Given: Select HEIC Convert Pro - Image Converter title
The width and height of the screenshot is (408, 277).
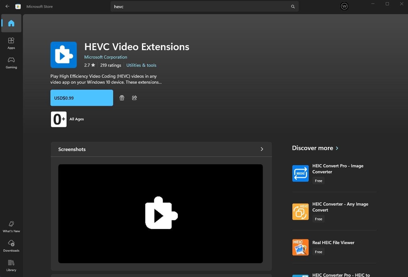Looking at the screenshot, I should (x=338, y=169).
